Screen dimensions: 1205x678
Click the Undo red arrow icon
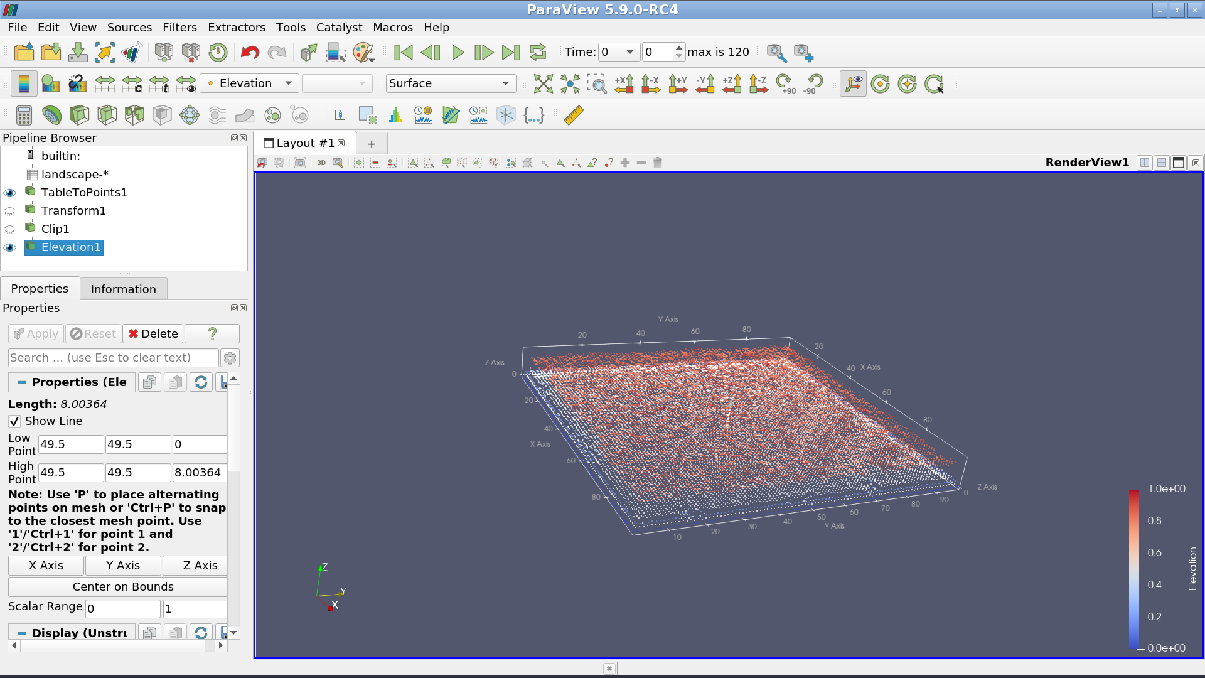click(250, 52)
